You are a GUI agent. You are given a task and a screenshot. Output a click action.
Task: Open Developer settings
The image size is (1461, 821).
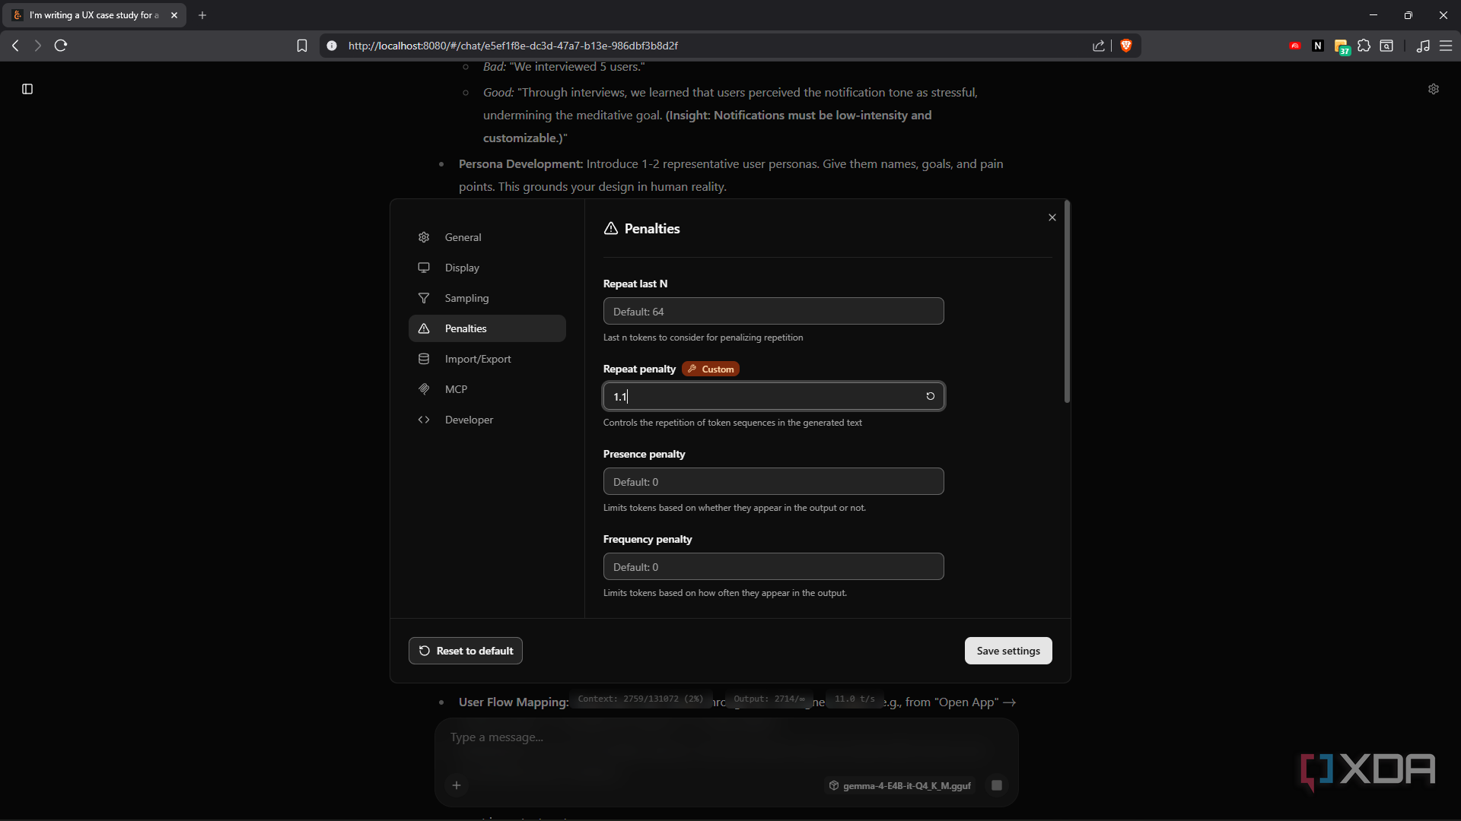pos(487,420)
